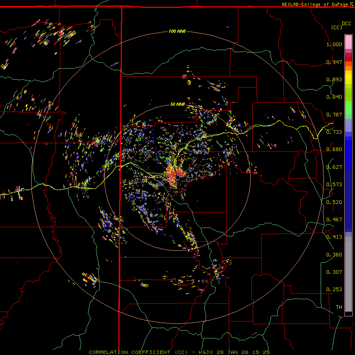Click the 1.000 legend value
Viewport: 355px width, 355px height.
pyautogui.click(x=334, y=44)
